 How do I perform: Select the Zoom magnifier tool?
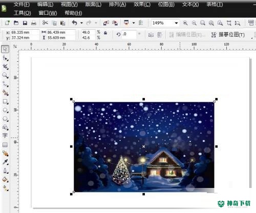(5, 75)
